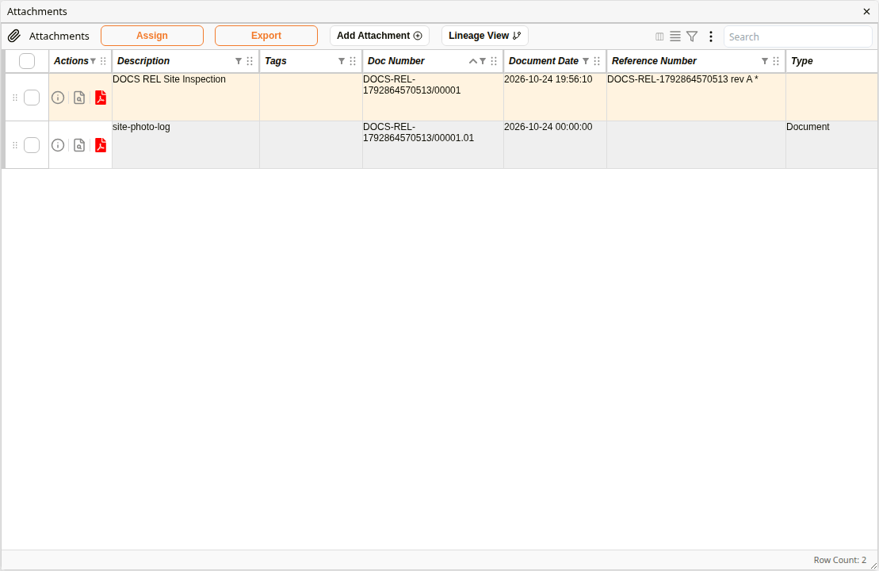Grab drag handle of DOCS REL Site Inspection row
This screenshot has height=571, width=879.
[x=15, y=98]
